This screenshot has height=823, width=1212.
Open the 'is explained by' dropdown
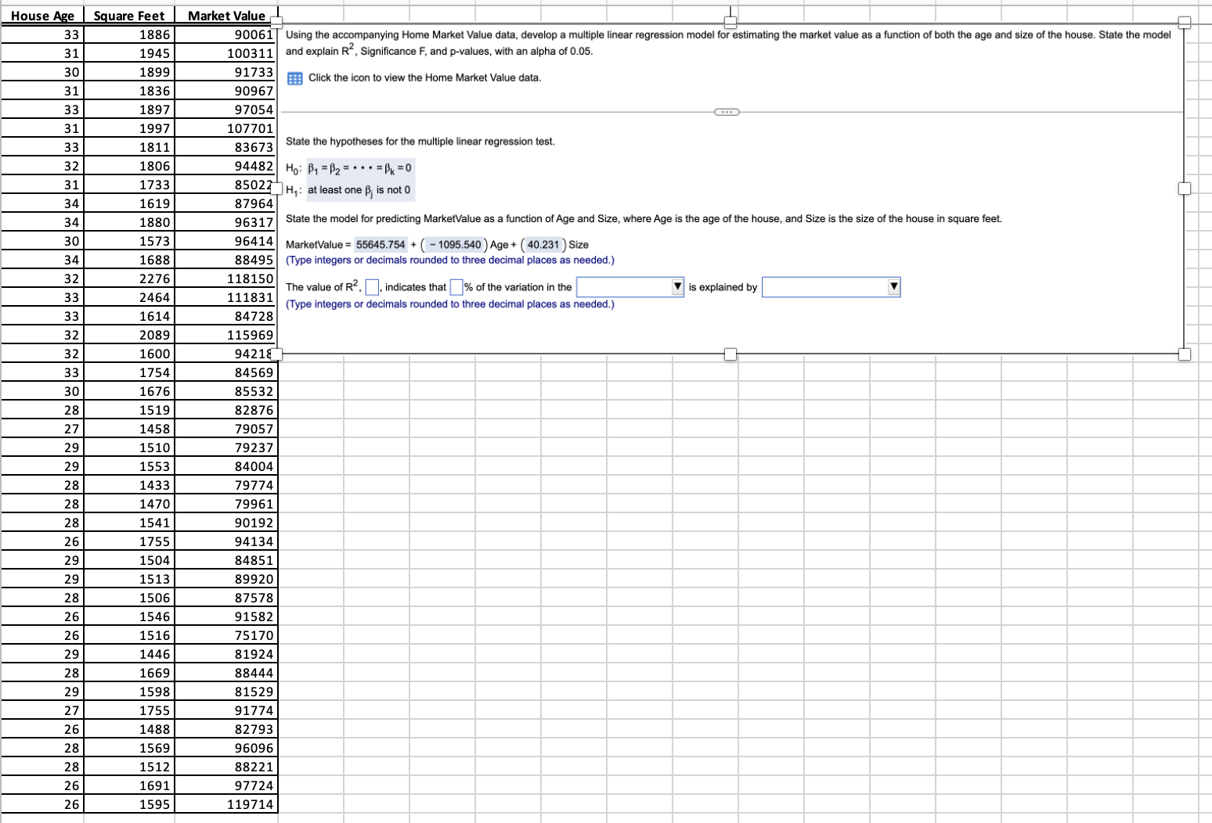pyautogui.click(x=831, y=287)
